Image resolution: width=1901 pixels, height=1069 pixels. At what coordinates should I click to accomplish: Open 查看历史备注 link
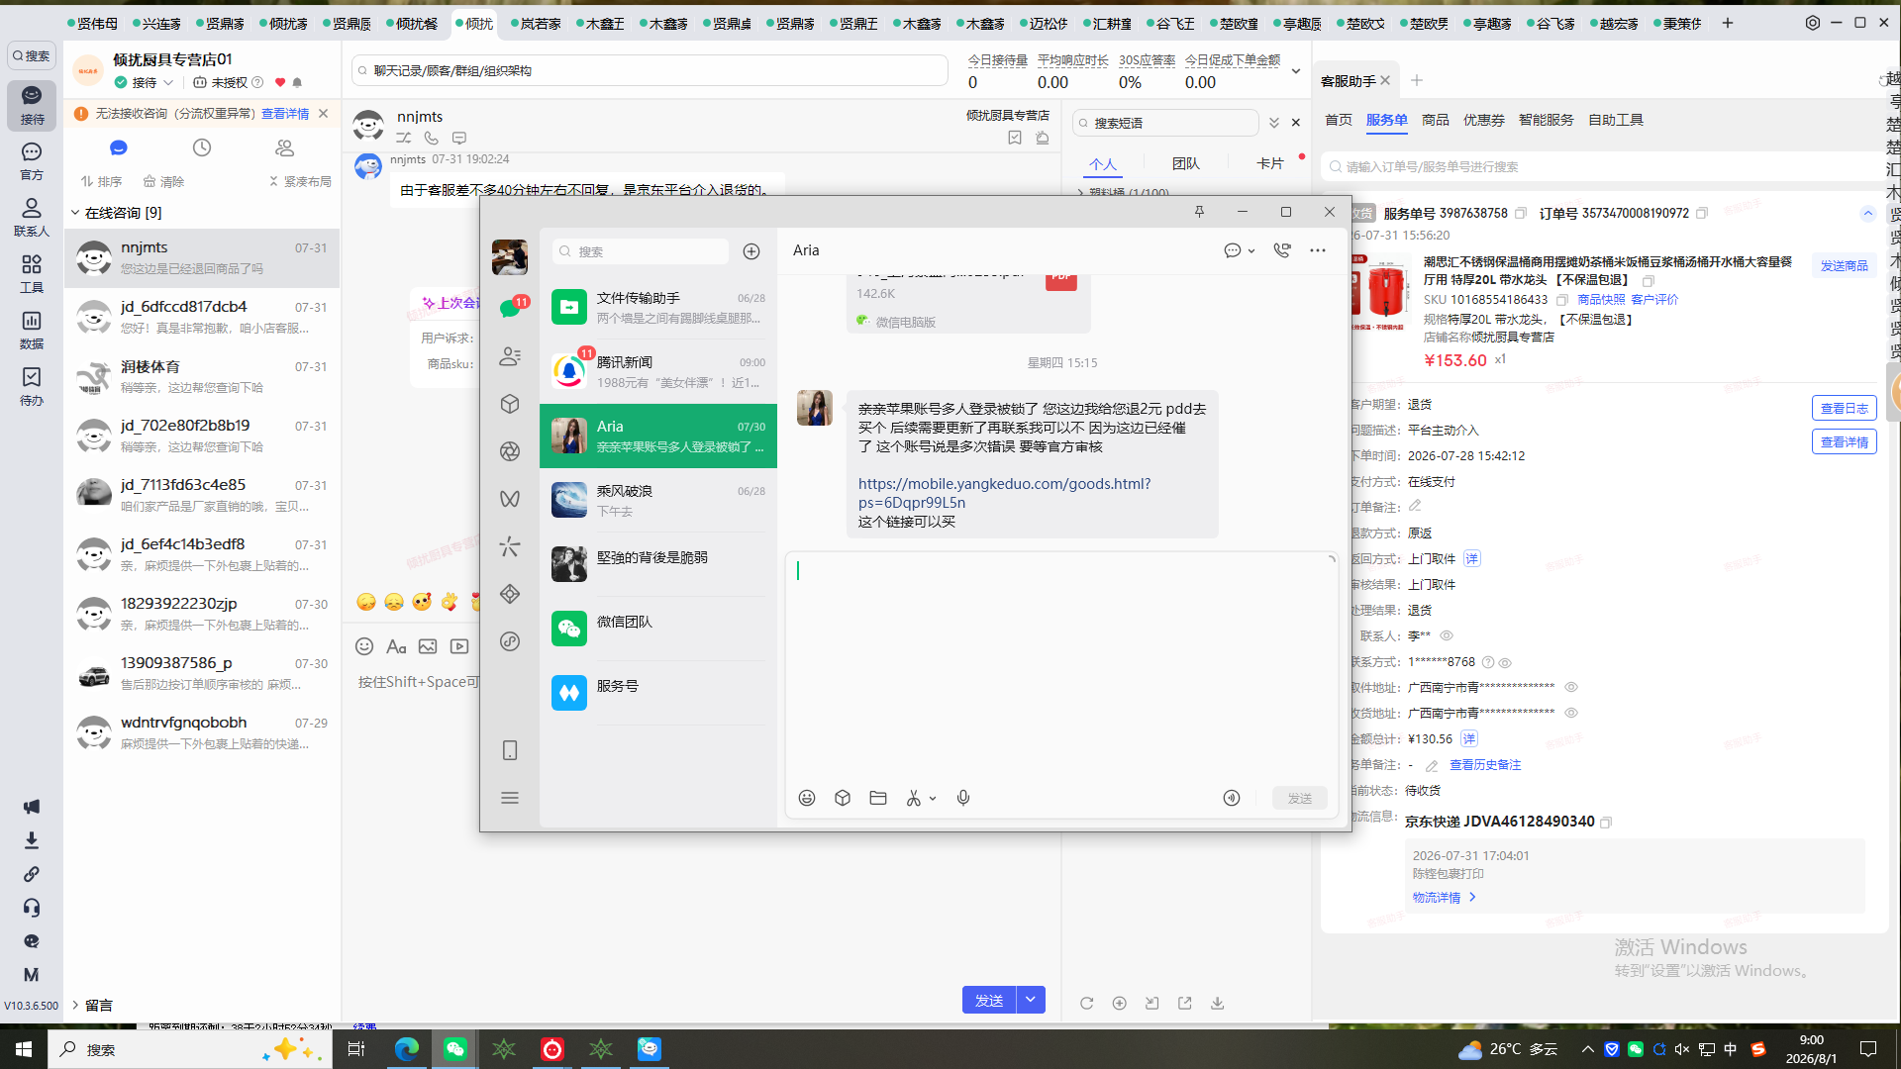click(1484, 765)
